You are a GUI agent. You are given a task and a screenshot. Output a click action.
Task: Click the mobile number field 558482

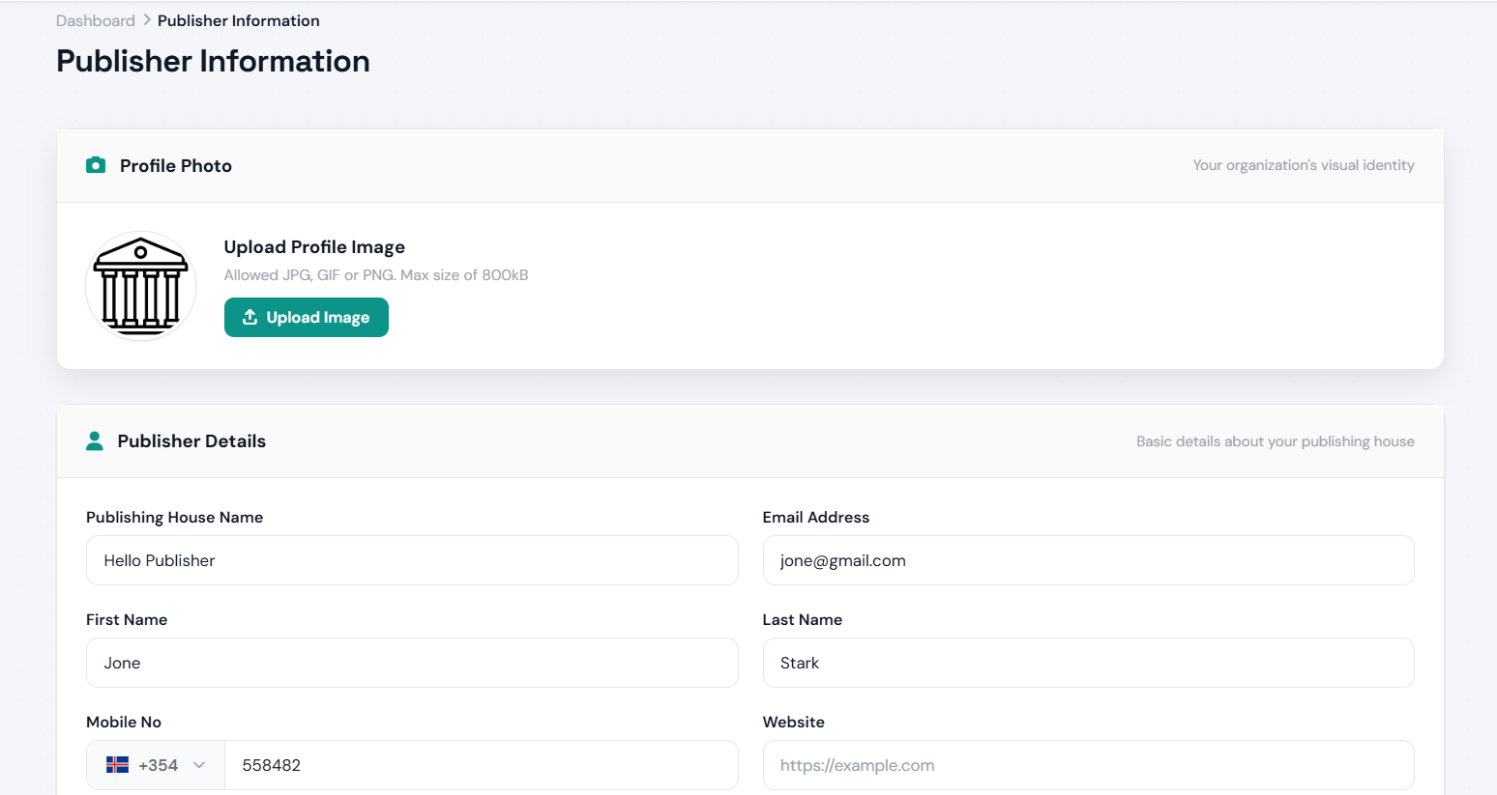coord(482,765)
